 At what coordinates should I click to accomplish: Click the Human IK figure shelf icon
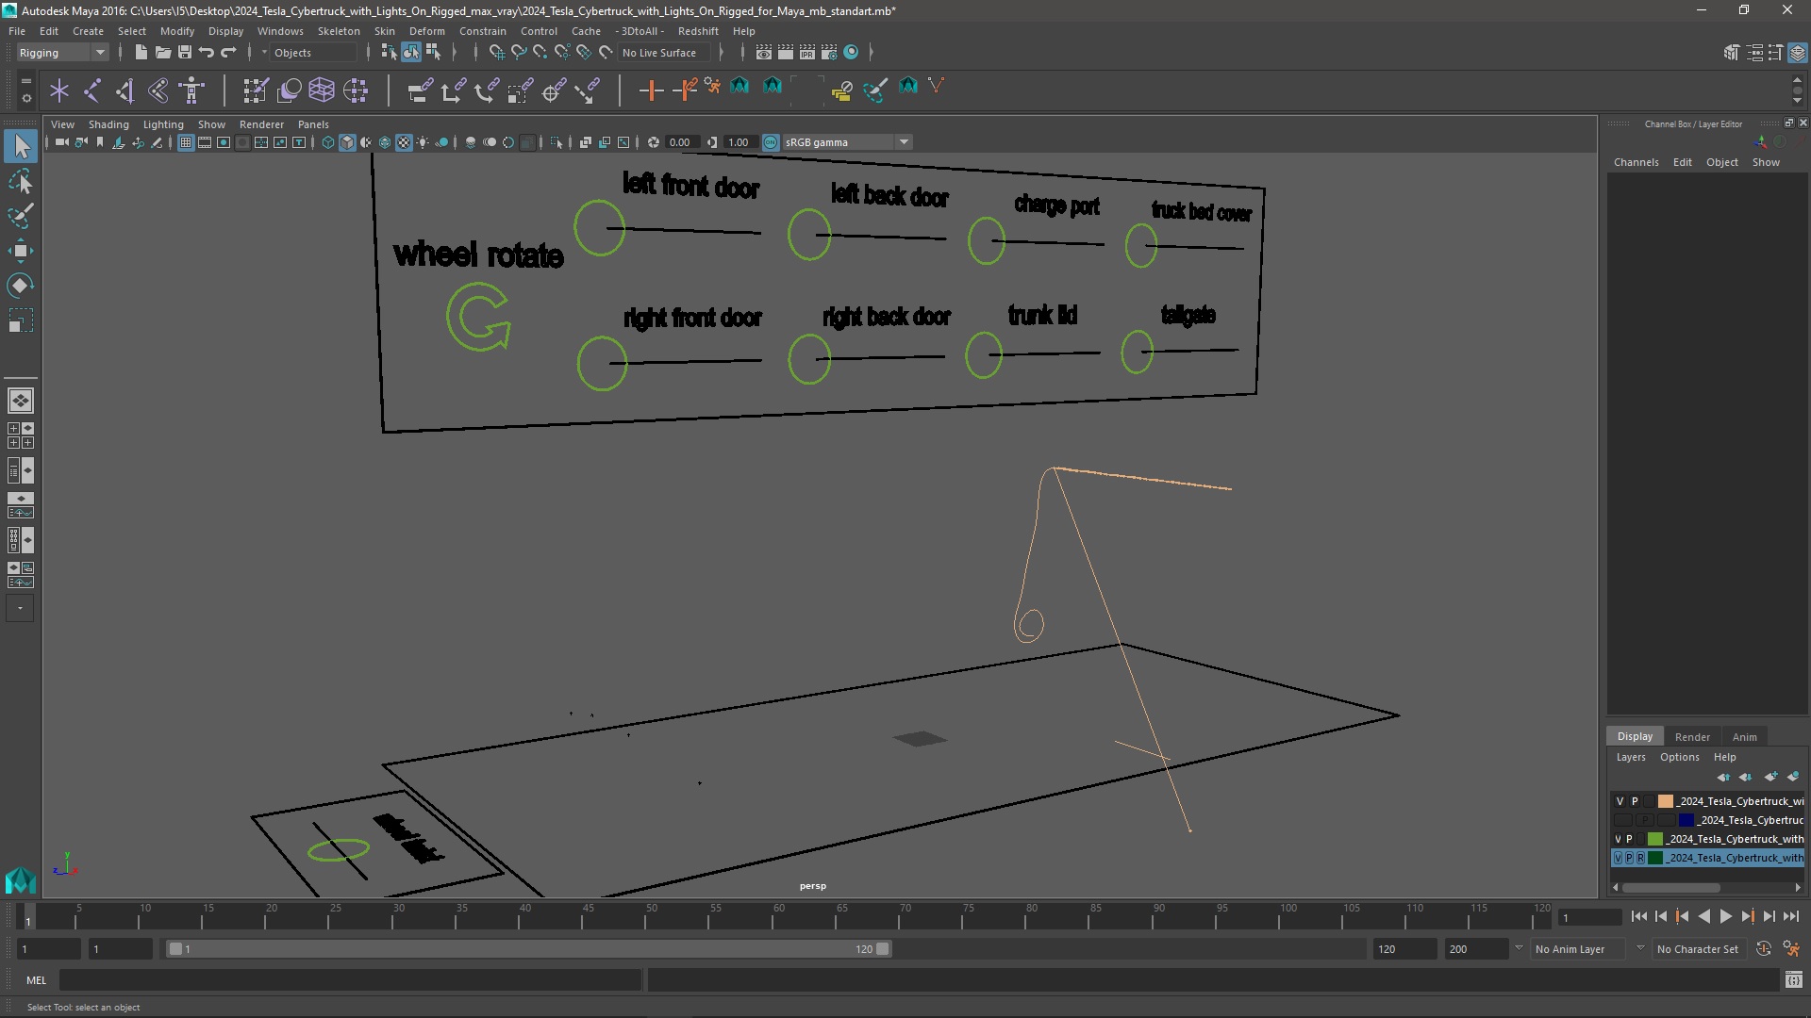pos(192,90)
